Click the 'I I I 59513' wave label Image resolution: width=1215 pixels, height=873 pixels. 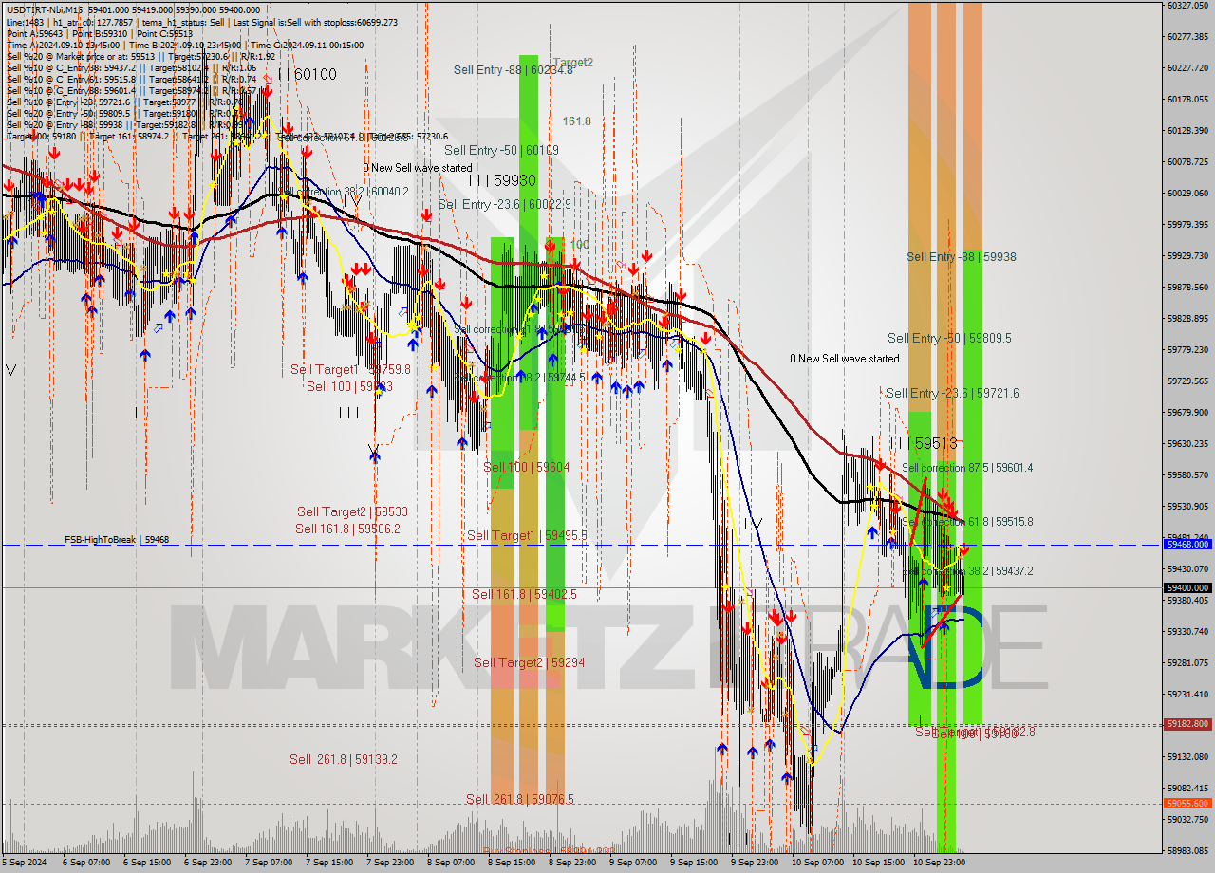(x=924, y=443)
